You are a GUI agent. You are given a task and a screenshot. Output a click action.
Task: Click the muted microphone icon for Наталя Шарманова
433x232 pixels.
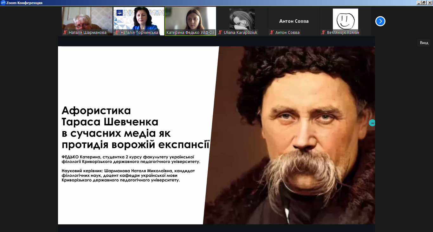point(65,32)
